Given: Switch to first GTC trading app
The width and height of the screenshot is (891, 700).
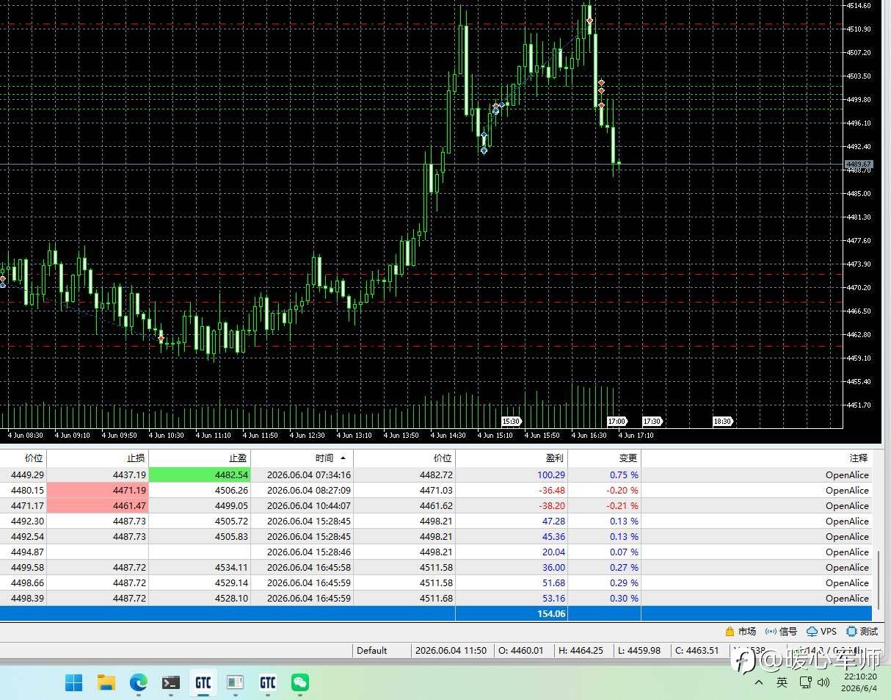Looking at the screenshot, I should coord(203,683).
